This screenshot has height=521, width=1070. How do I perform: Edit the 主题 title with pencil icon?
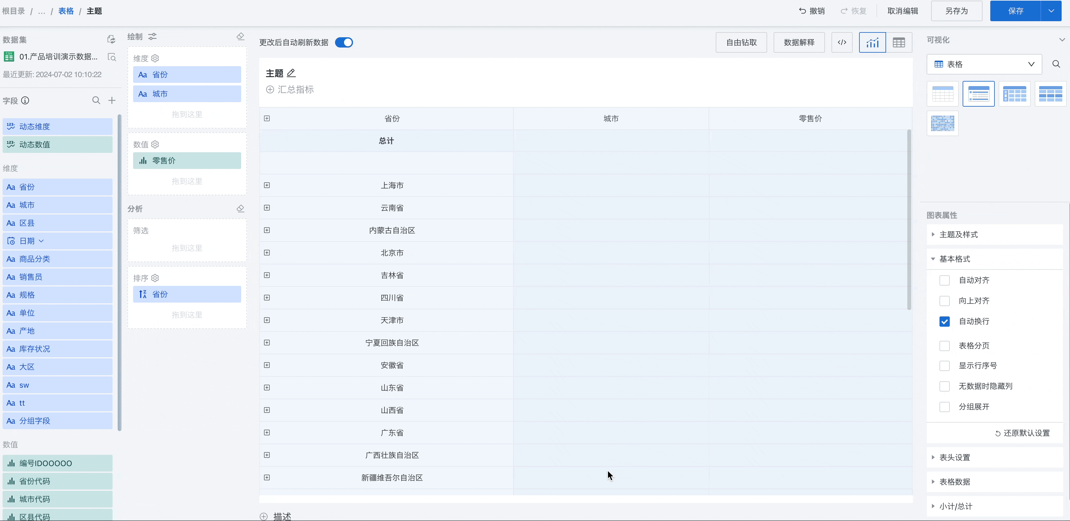tap(292, 73)
